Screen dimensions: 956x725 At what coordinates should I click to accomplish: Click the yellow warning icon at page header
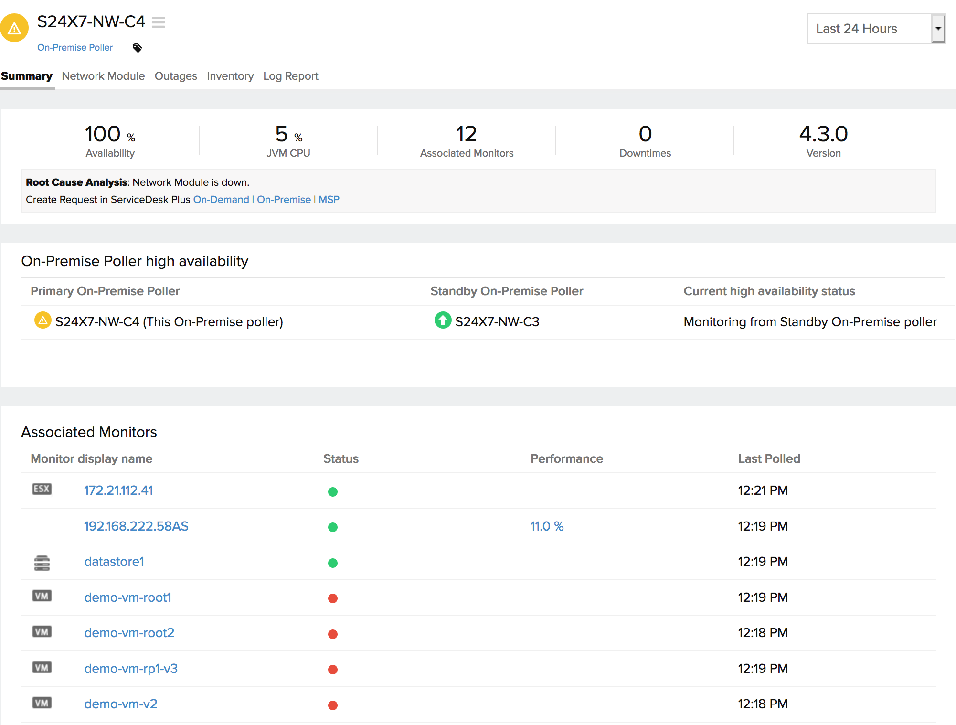pos(14,28)
